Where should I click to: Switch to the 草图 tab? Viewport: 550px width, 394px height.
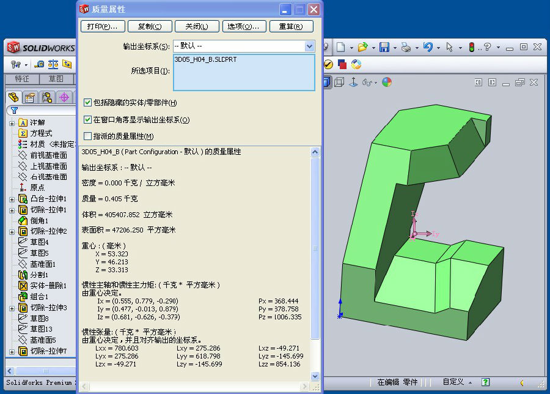(56, 79)
